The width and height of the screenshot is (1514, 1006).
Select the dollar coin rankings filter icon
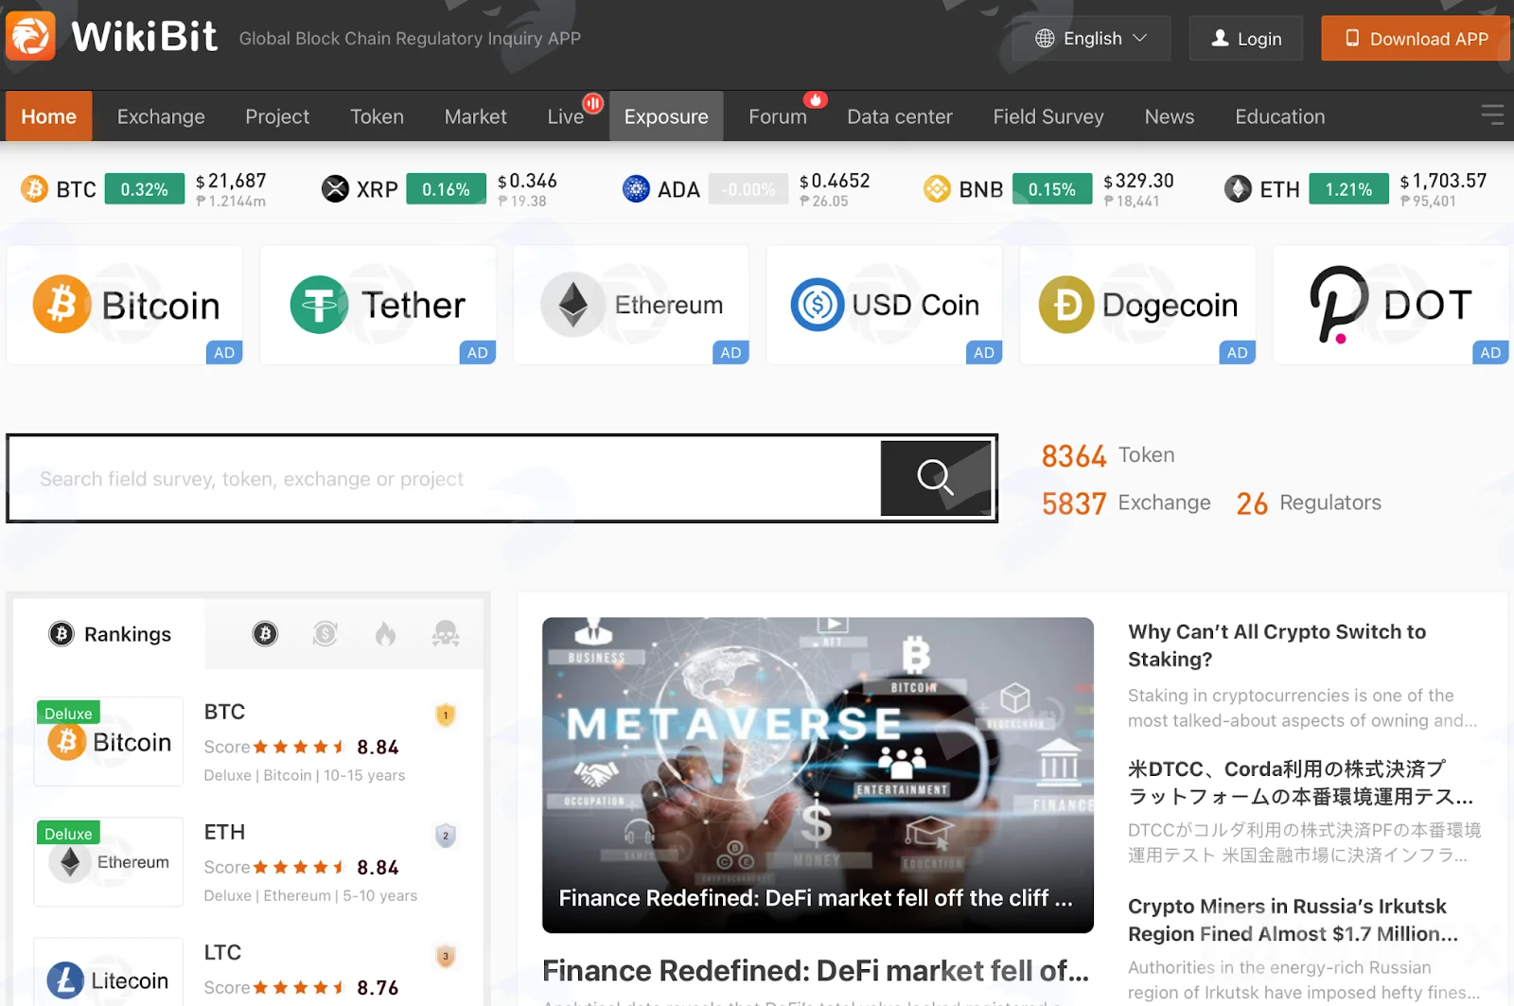tap(325, 634)
